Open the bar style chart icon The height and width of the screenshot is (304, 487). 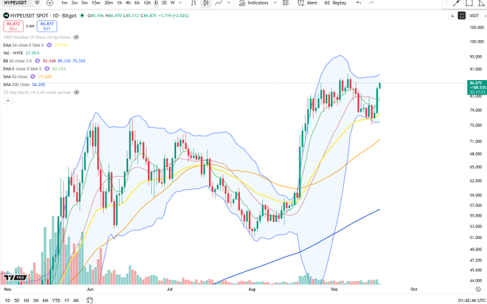(194, 3)
